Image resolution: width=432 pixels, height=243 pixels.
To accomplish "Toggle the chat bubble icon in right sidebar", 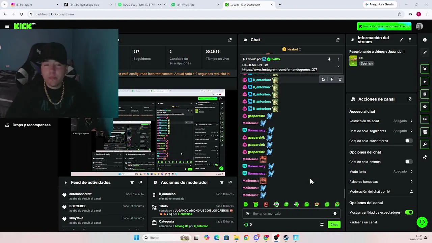I will pos(425,107).
